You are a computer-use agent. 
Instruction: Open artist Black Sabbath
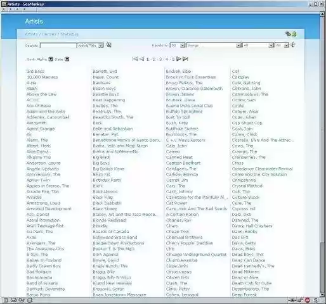tap(107, 203)
